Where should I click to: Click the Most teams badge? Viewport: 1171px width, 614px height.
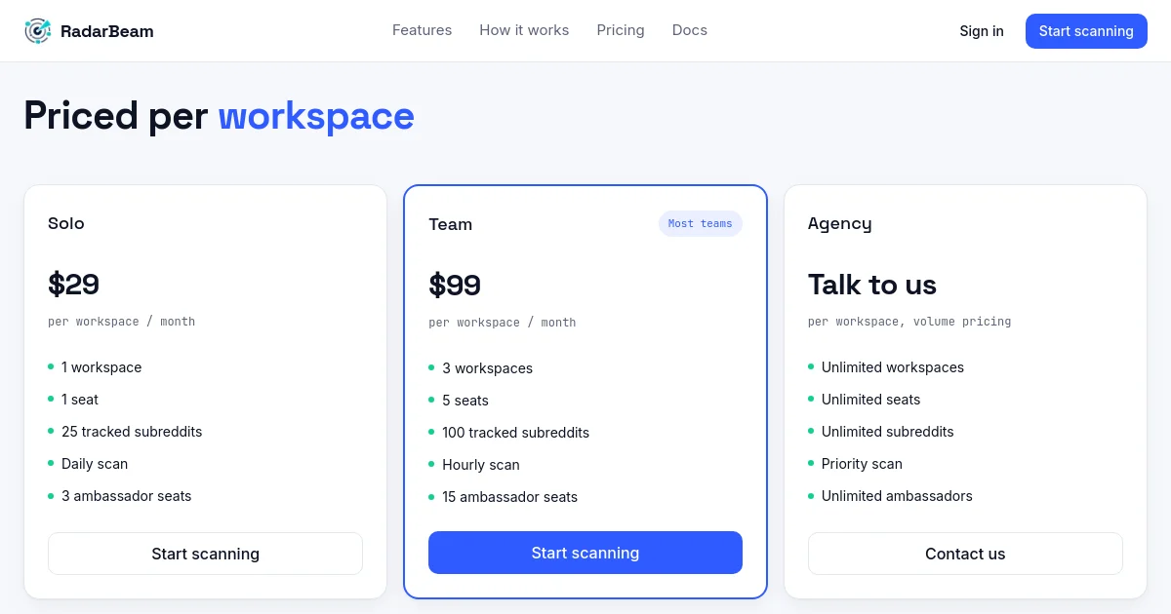[x=701, y=224]
